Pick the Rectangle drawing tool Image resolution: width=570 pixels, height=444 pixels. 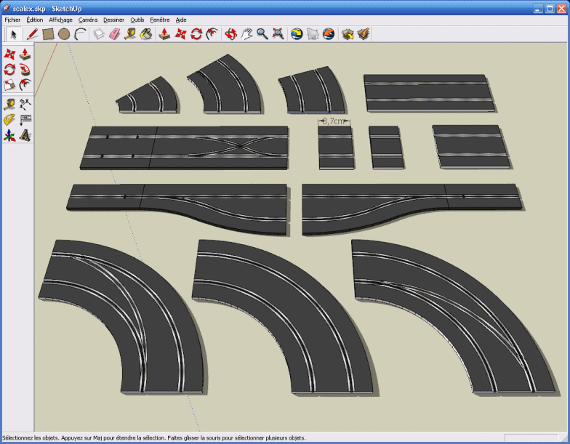[48, 33]
